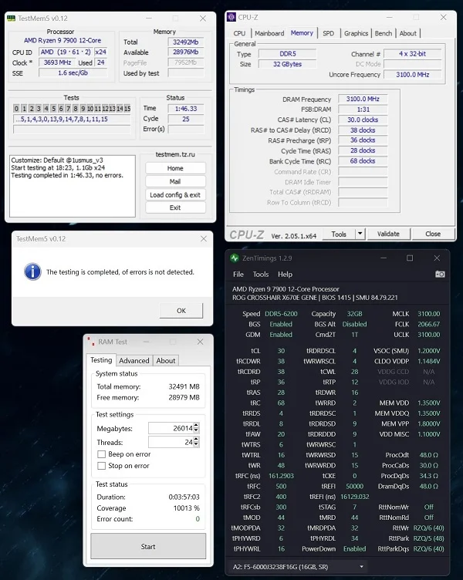
Task: Click the Home button in TestMem5
Action: 175,168
